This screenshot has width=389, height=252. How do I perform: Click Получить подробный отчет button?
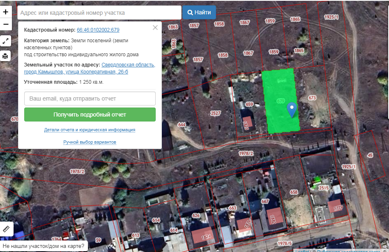coord(90,115)
